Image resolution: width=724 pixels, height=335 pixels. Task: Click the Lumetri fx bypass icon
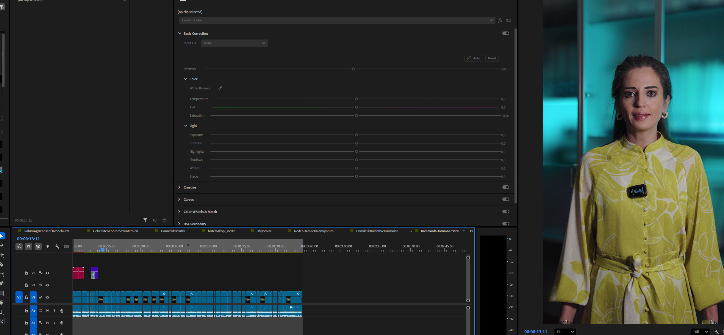click(x=500, y=20)
